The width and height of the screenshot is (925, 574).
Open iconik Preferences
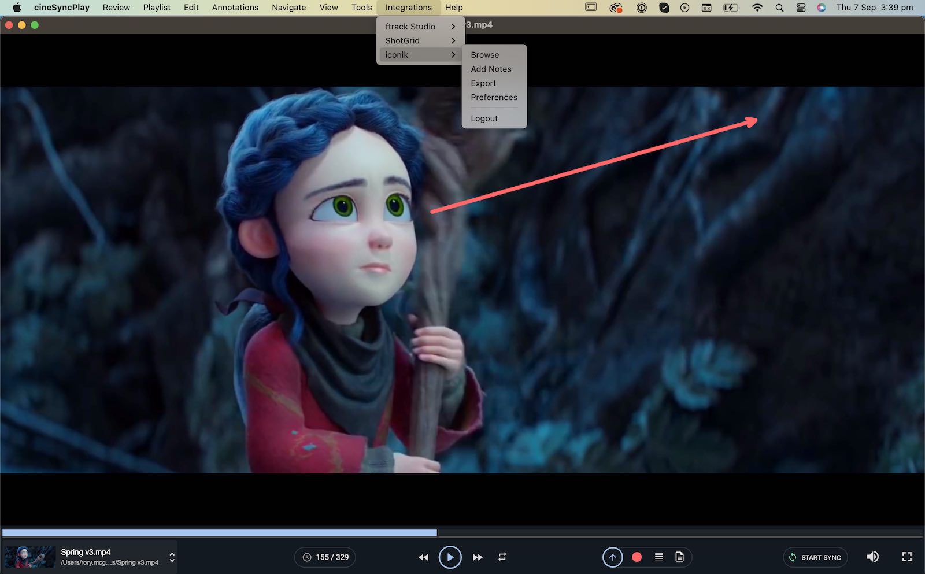coord(494,97)
